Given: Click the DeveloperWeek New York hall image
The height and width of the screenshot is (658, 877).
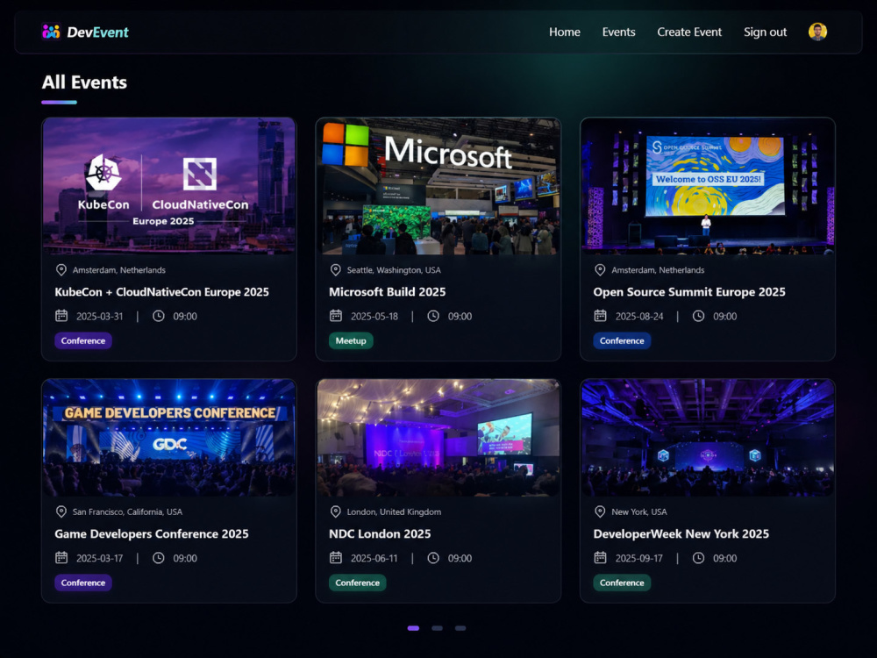Looking at the screenshot, I should (x=708, y=438).
